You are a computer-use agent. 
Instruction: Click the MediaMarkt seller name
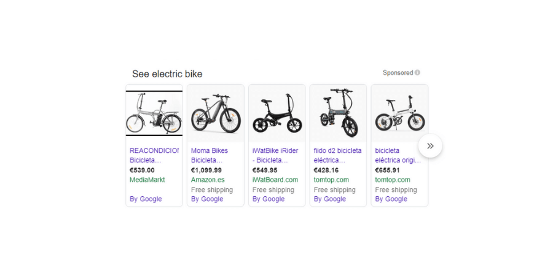click(x=147, y=180)
